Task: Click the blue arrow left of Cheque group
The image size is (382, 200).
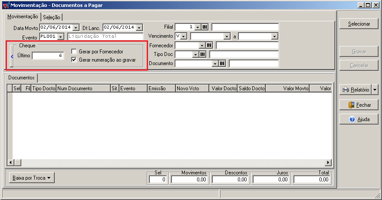Action: pos(12,56)
